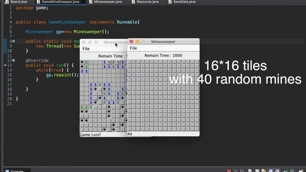Click the file icon on GameMineSweeper.java tab
The height and width of the screenshot is (172, 306).
click(x=38, y=2)
